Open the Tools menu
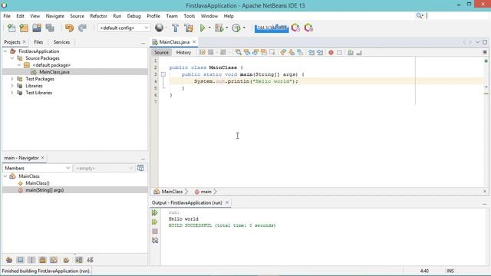The image size is (491, 276). pos(189,16)
